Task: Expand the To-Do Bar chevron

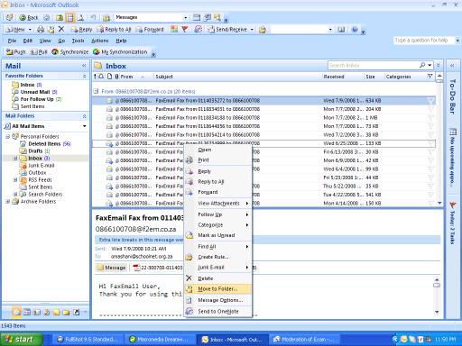Action: click(x=452, y=65)
